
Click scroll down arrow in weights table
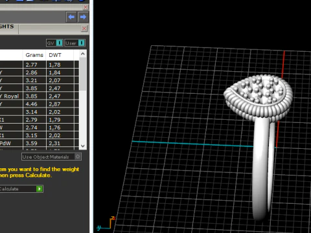(83, 146)
